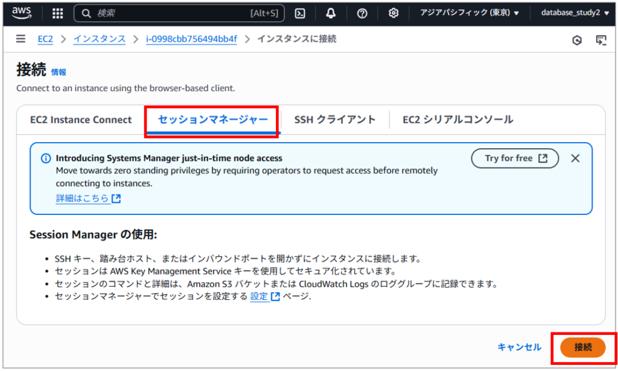The height and width of the screenshot is (371, 618).
Task: Open the 設定 settings page link
Action: click(265, 296)
